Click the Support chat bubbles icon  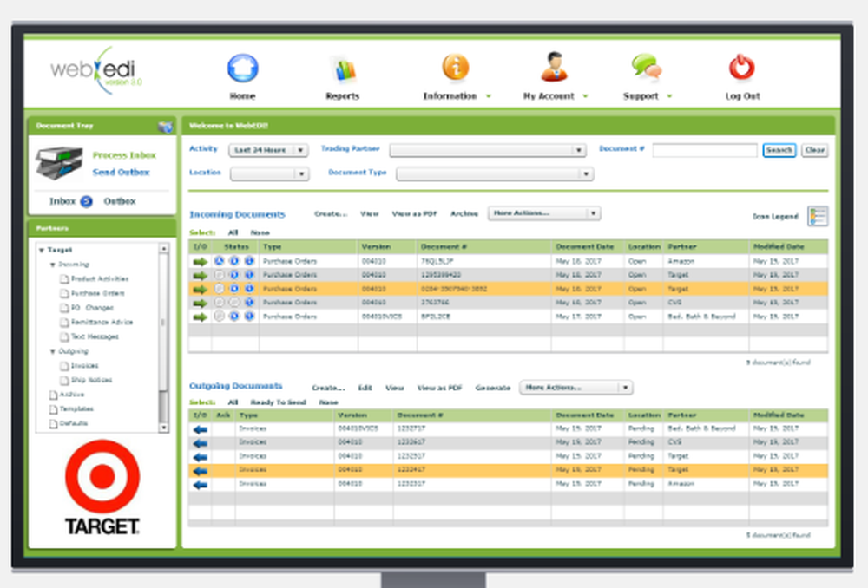pos(646,66)
